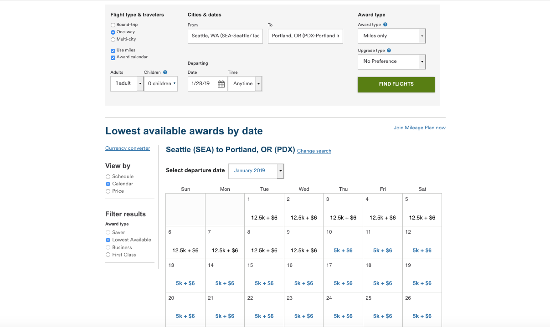Toggle the Award calendar checkbox
The image size is (550, 327).
point(113,57)
